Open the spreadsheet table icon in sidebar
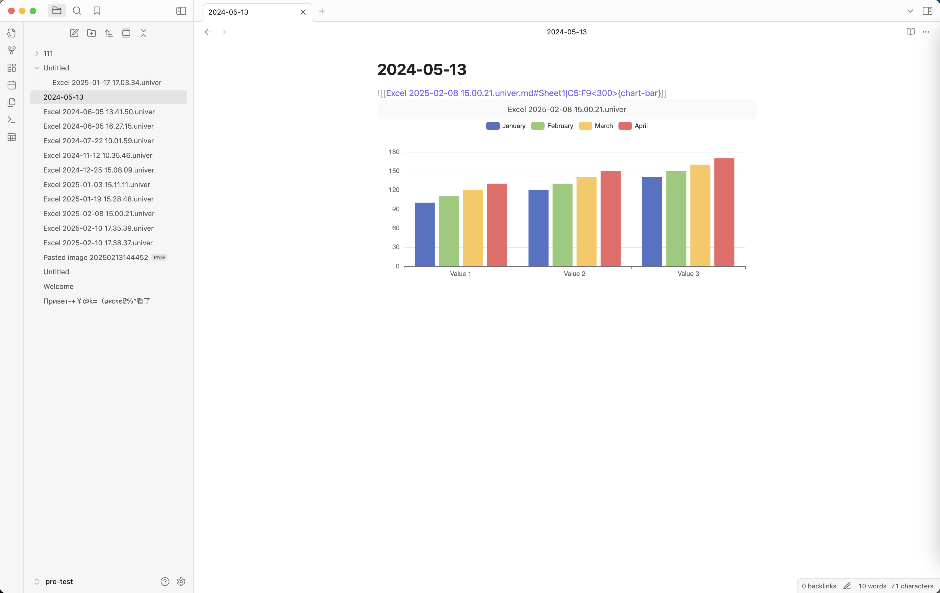Screen dimensions: 940x593 click(11, 137)
